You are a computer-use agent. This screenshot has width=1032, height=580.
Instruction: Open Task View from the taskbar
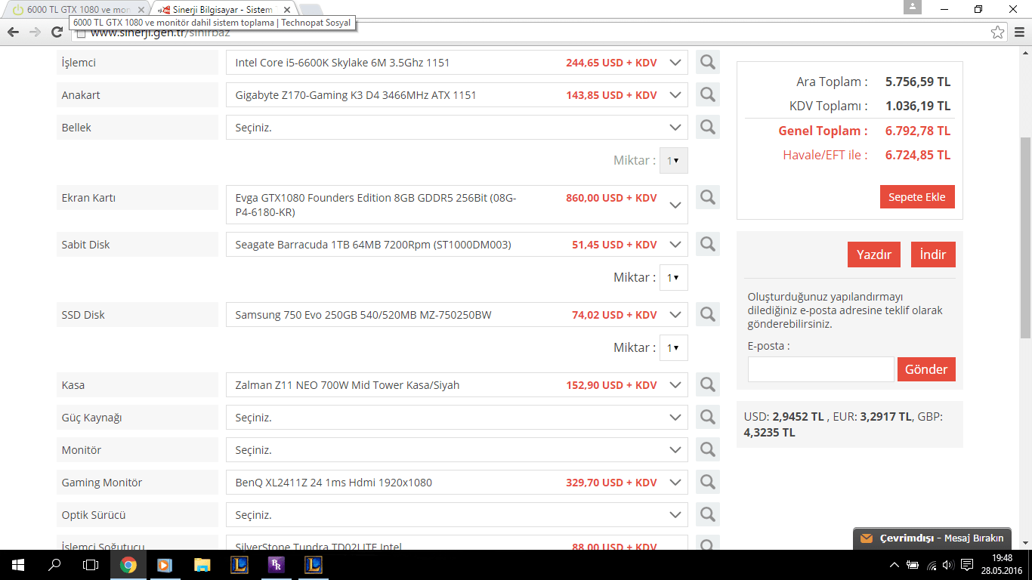(91, 565)
